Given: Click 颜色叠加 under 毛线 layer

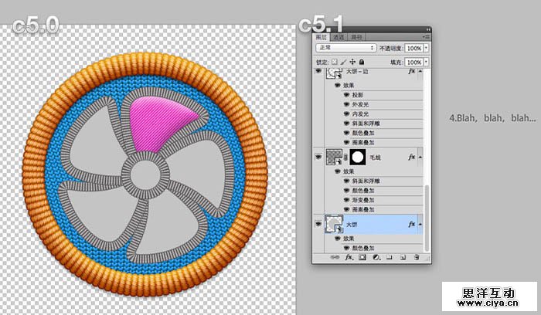Looking at the screenshot, I should point(363,190).
